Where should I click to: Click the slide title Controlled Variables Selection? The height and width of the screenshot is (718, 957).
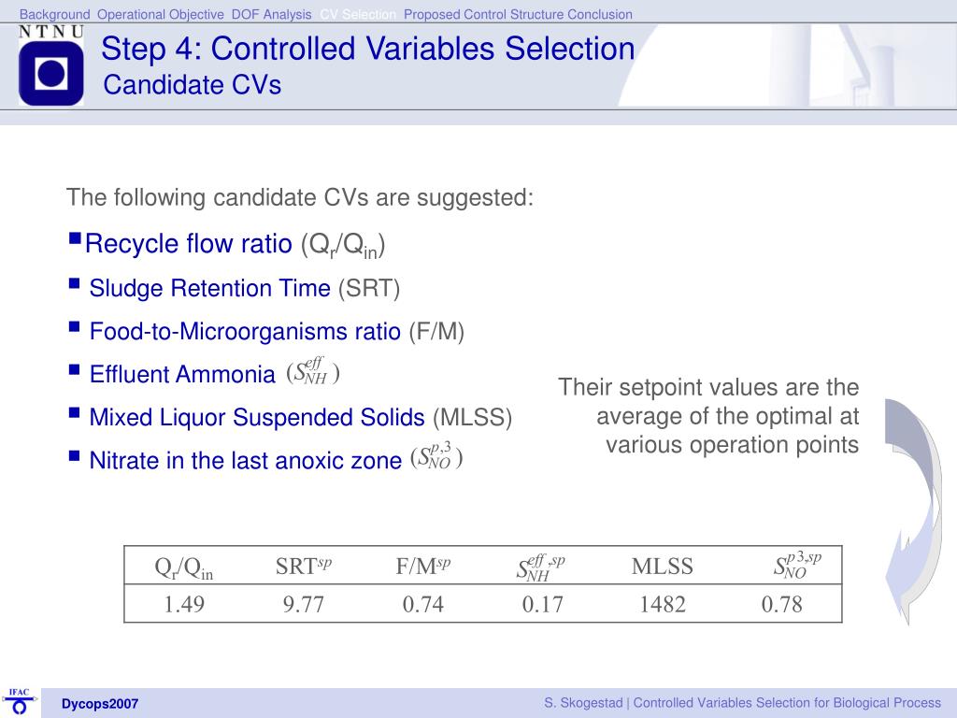368,49
